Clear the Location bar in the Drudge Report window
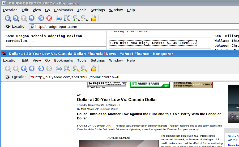The height and width of the screenshot is (147, 239). click(7, 27)
